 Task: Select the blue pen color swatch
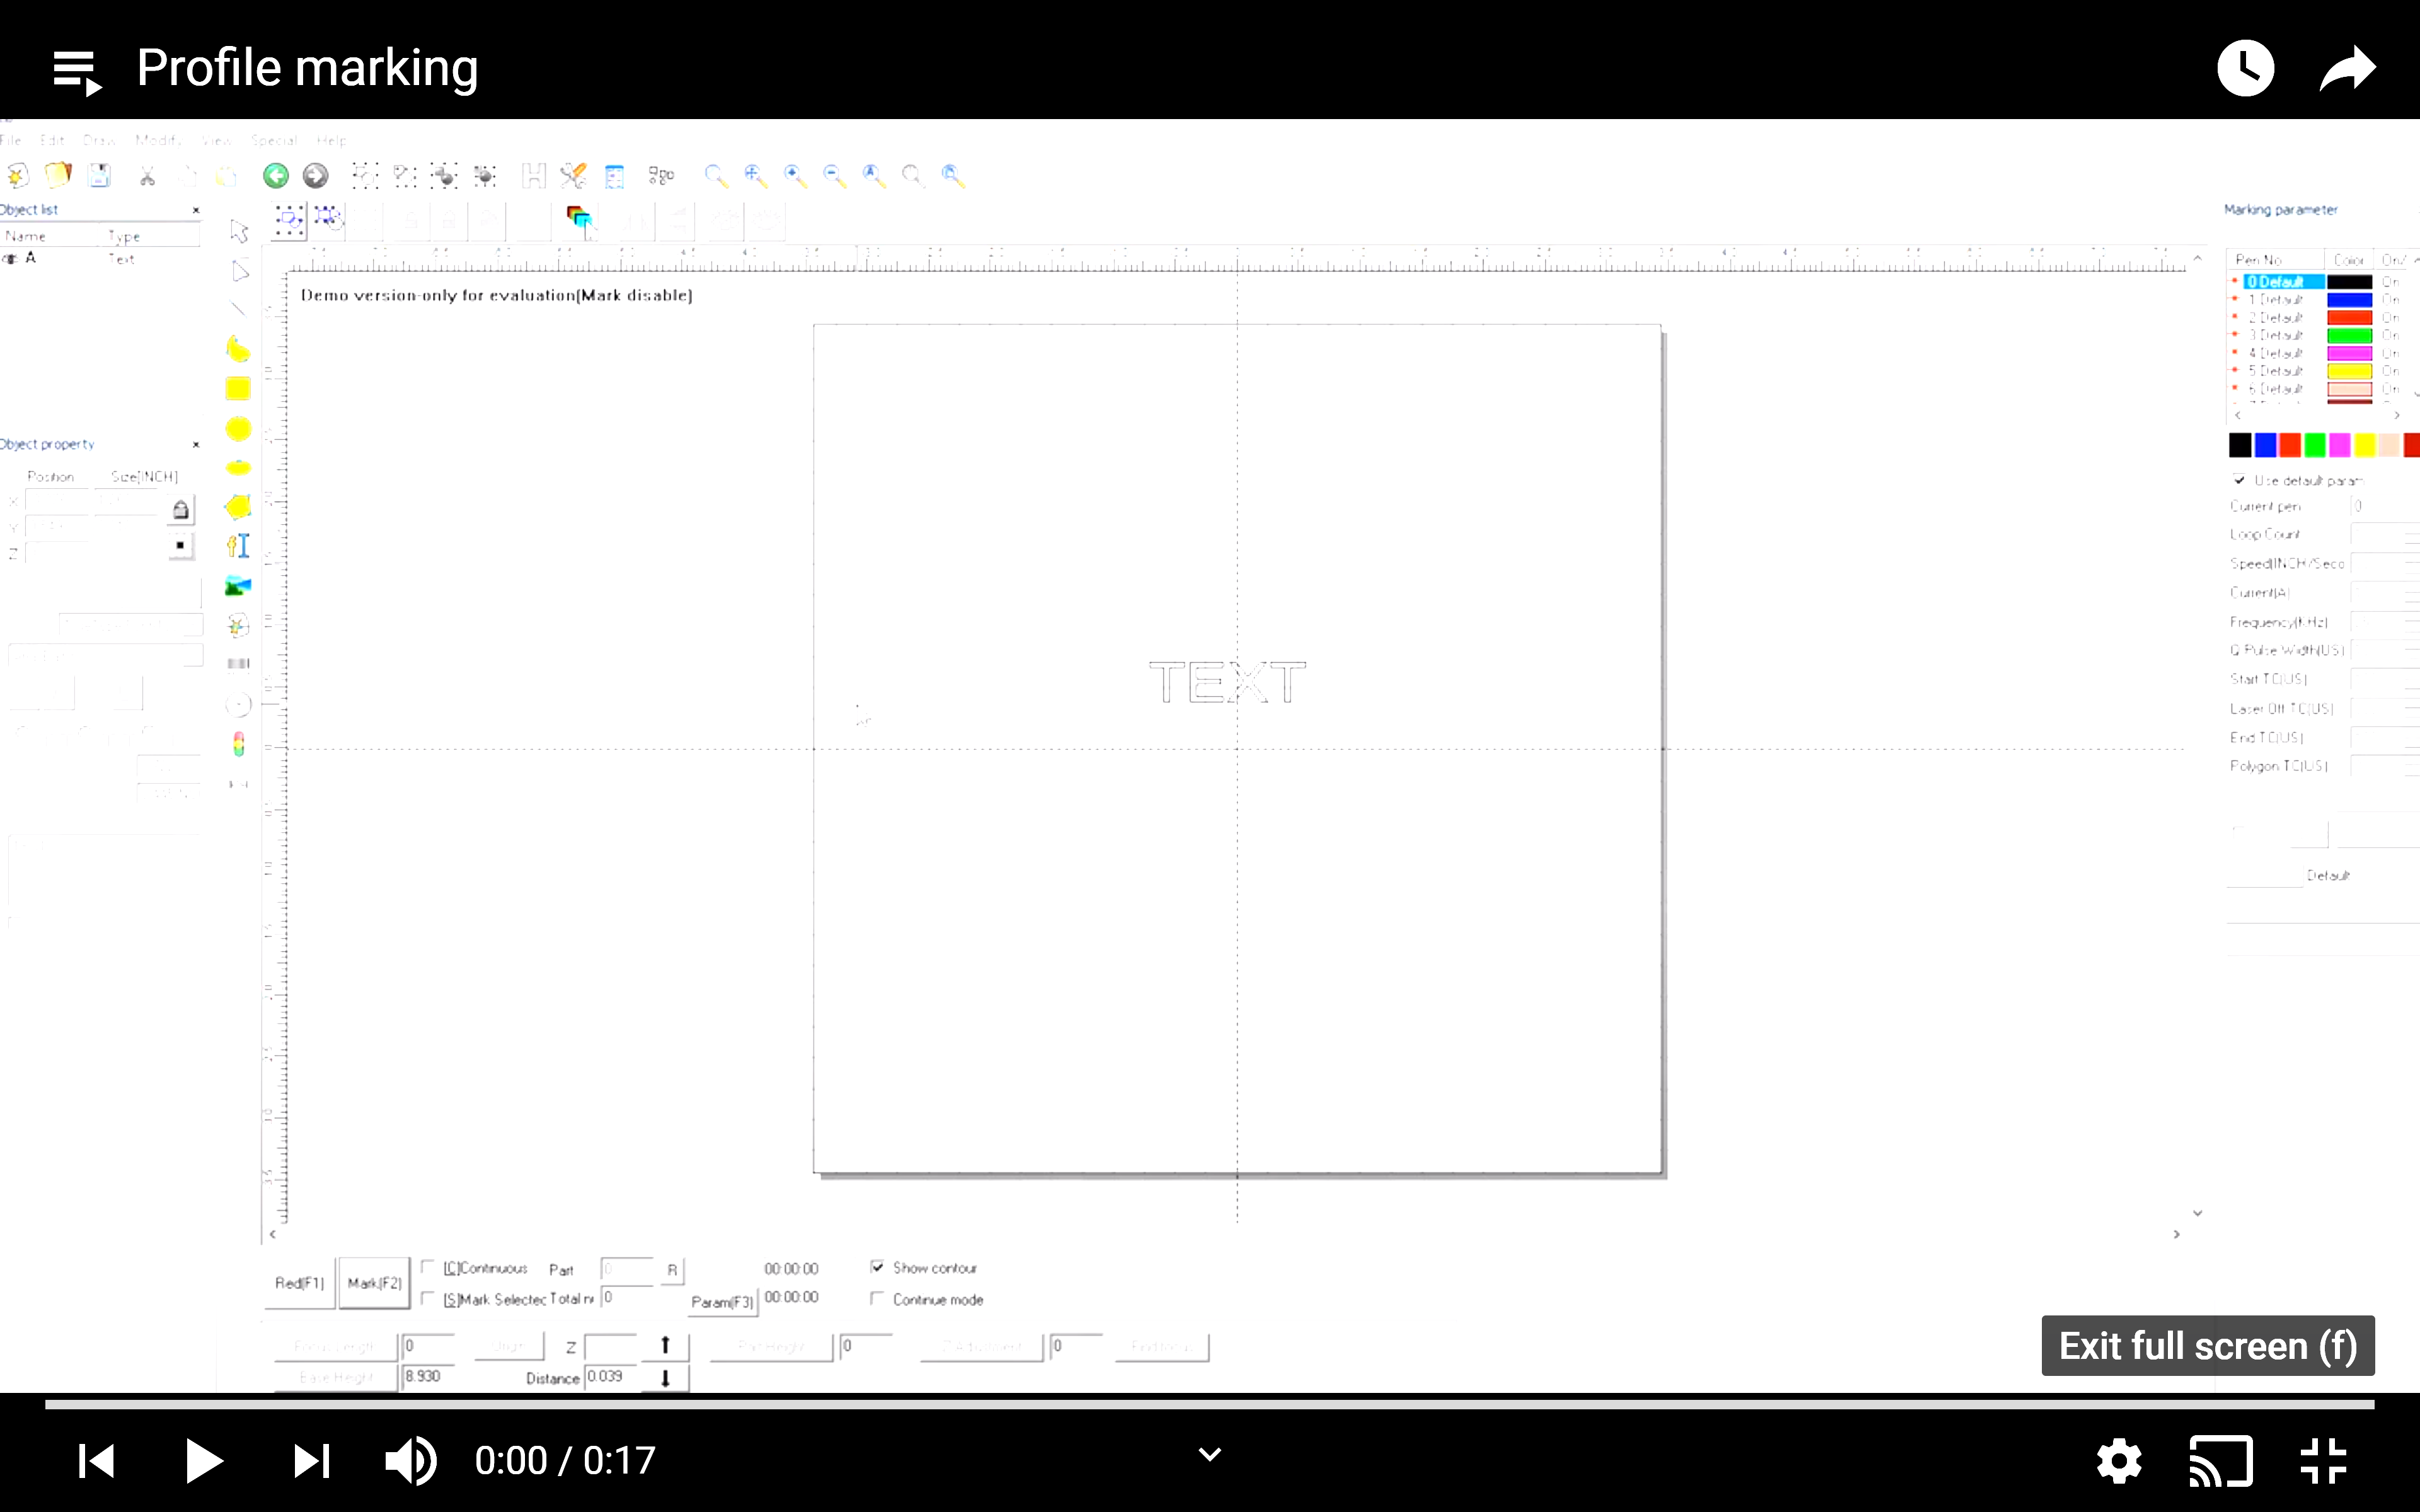pyautogui.click(x=2265, y=445)
